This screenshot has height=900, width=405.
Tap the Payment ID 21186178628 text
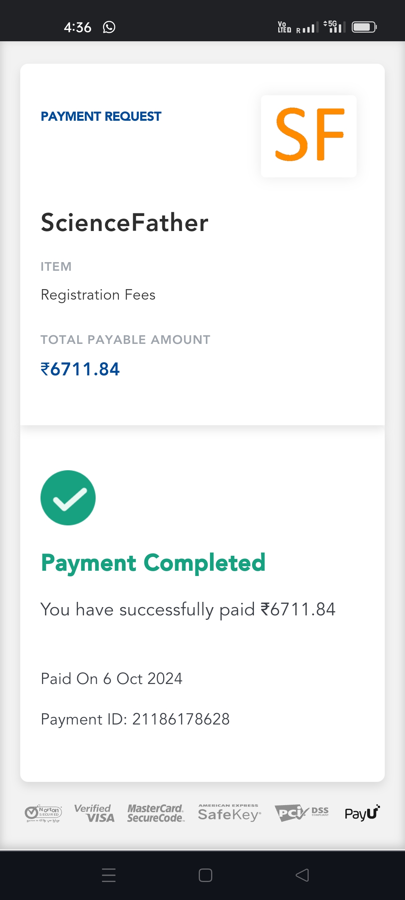click(x=135, y=719)
